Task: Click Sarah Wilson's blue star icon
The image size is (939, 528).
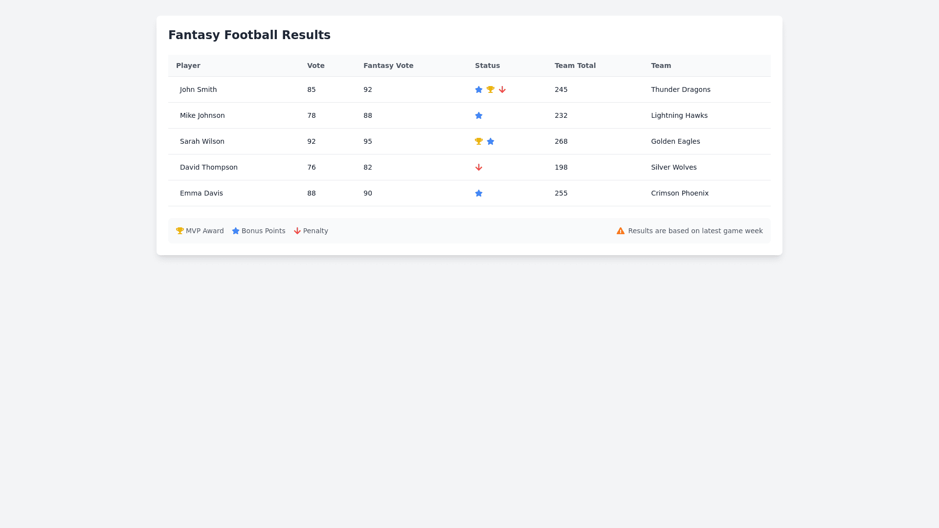Action: point(491,141)
